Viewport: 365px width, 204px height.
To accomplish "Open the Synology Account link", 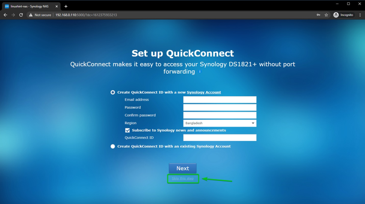I will tap(204, 92).
